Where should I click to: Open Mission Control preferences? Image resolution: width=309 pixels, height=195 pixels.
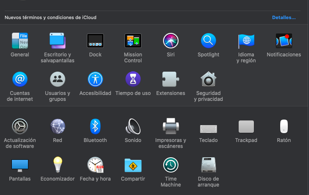click(133, 41)
